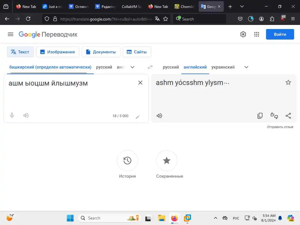Switch to the Chomik browser tab

click(185, 6)
